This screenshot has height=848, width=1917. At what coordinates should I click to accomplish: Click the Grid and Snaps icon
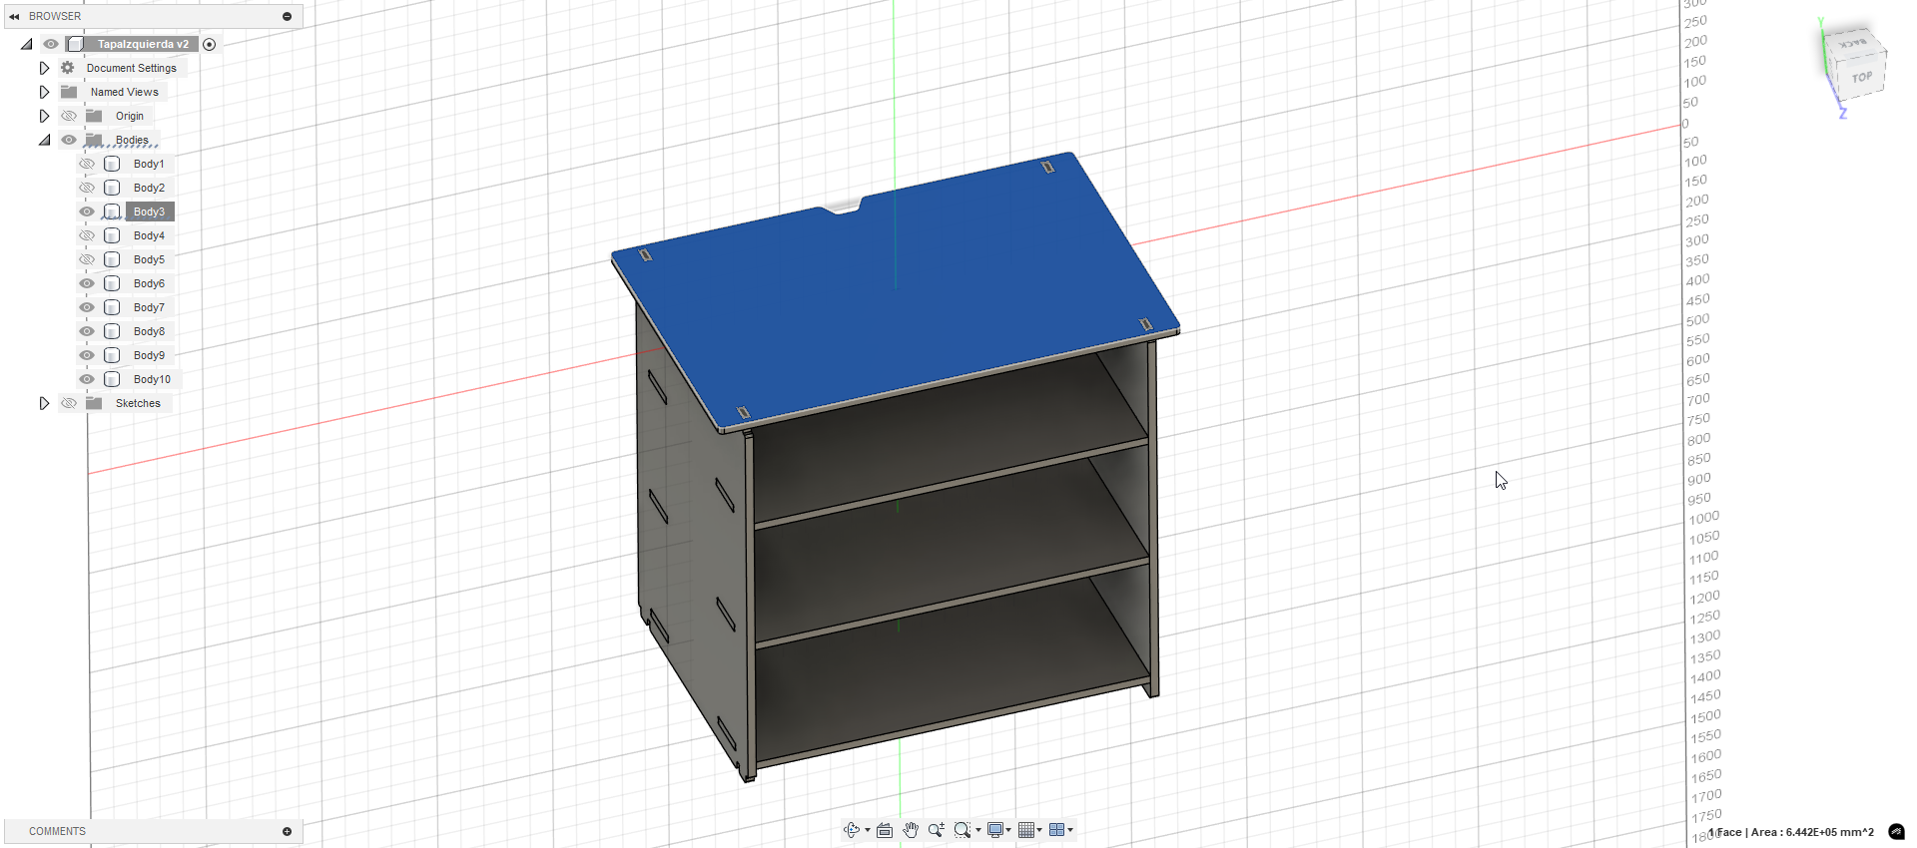1025,830
